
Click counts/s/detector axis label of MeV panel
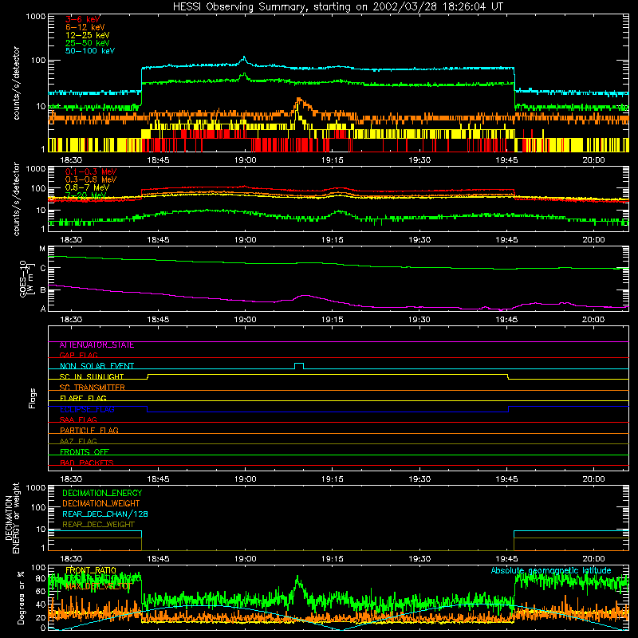point(16,199)
